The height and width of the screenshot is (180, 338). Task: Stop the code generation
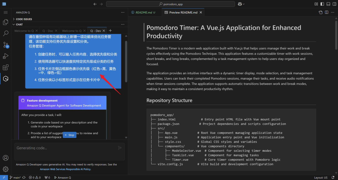point(69,135)
